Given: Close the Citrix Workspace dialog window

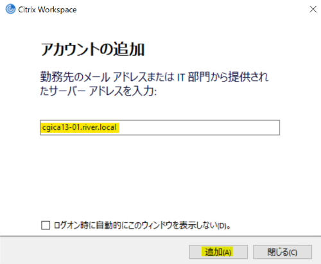Looking at the screenshot, I should coord(313,9).
